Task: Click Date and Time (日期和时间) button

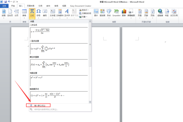Action: click(x=85, y=13)
